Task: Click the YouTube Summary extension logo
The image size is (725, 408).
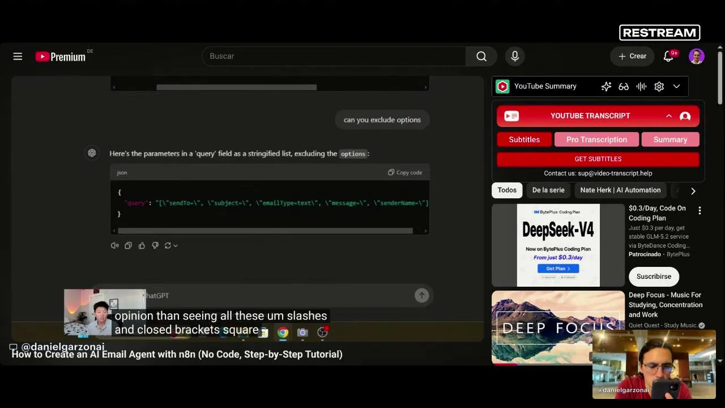Action: (x=502, y=86)
